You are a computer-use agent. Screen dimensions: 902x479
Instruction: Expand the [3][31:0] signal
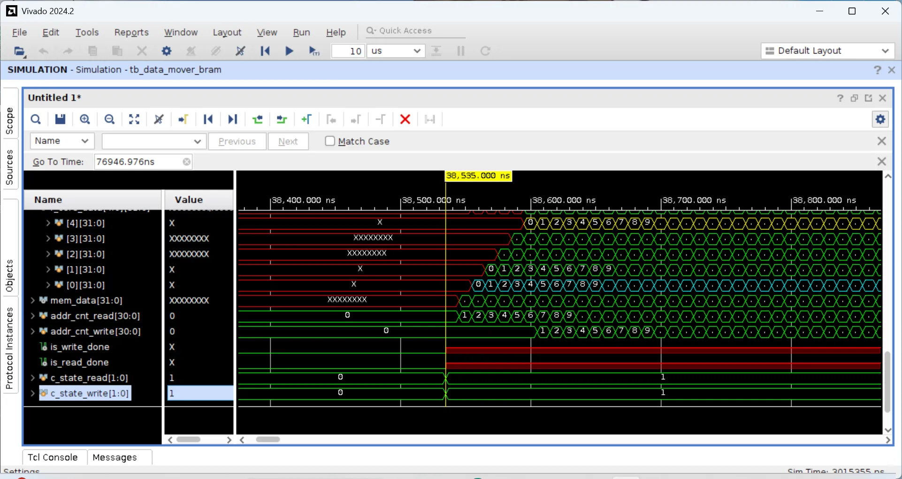click(48, 238)
